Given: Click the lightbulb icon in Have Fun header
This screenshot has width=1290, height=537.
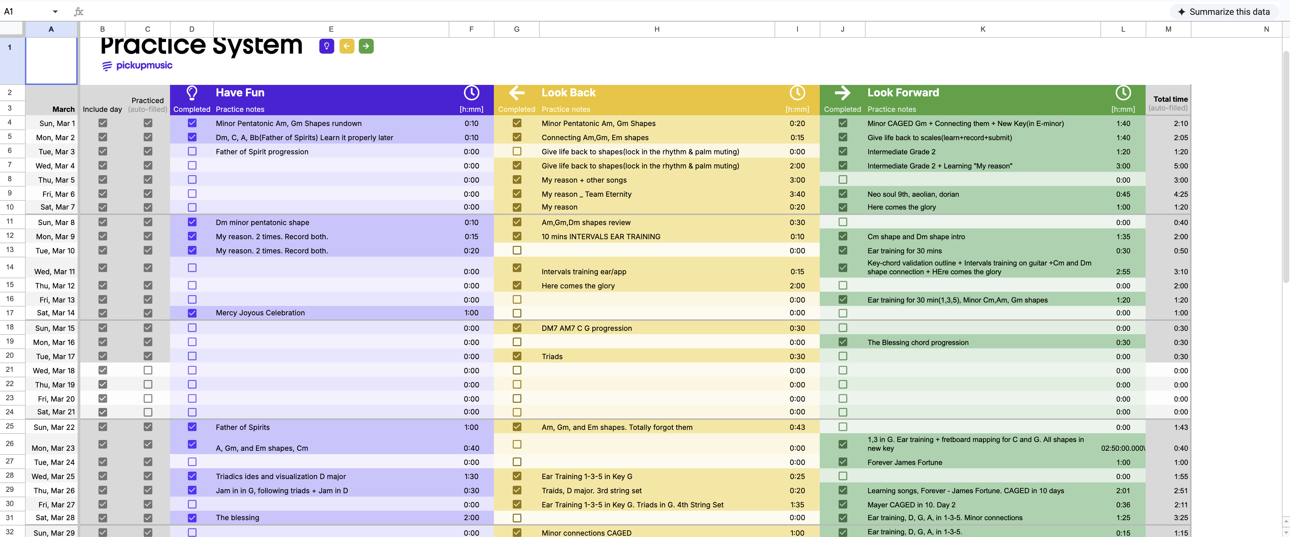Looking at the screenshot, I should pos(192,93).
